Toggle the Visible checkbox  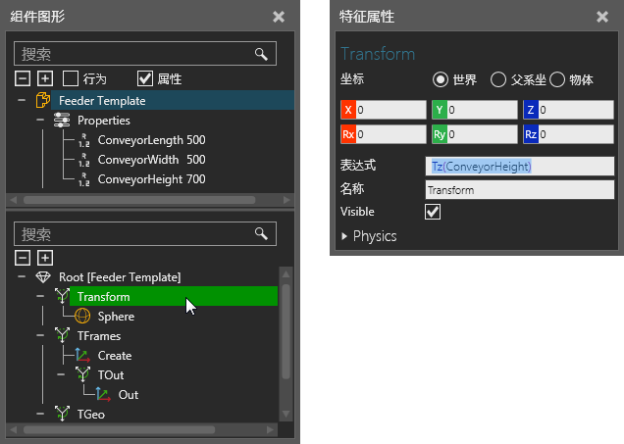(x=433, y=212)
